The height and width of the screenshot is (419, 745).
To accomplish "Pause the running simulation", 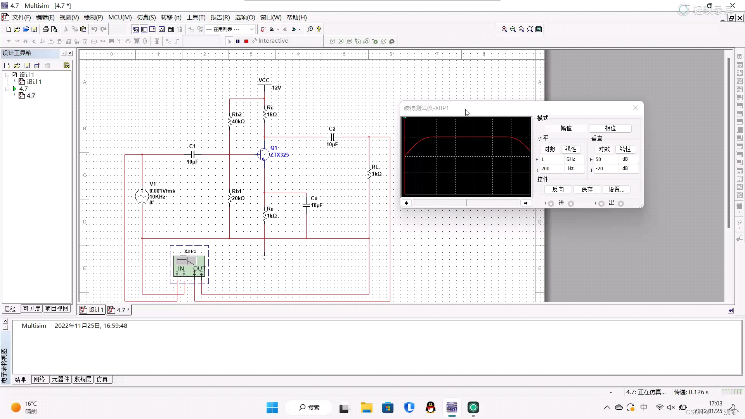I will pos(238,41).
